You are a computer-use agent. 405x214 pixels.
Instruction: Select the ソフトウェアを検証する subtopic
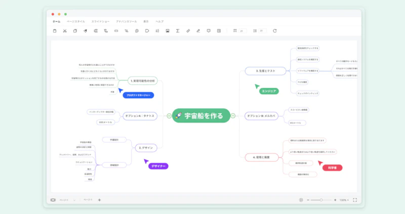coord(307,71)
